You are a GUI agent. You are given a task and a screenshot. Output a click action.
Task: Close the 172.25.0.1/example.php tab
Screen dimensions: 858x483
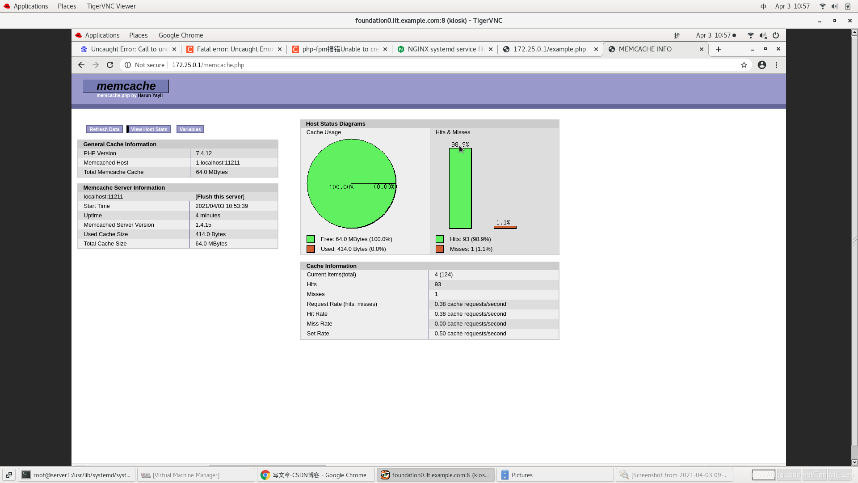pos(596,49)
